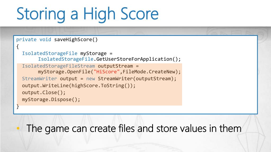Click the yellow bullet point marker
The image size is (271, 152).
click(x=18, y=128)
